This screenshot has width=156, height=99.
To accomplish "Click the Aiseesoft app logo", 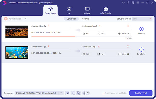I will pos(4,3).
